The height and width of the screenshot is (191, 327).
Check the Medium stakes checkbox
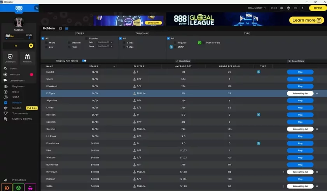69,42
